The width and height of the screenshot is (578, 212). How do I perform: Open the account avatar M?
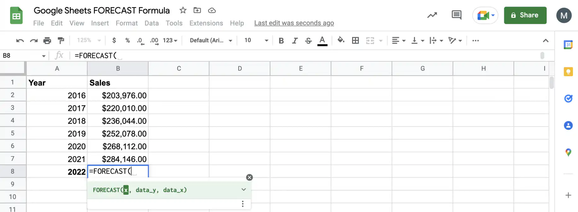564,15
